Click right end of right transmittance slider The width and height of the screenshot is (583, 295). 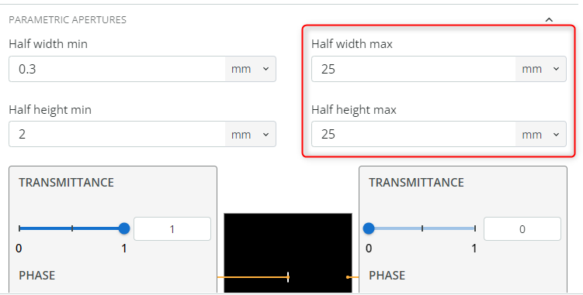[475, 228]
